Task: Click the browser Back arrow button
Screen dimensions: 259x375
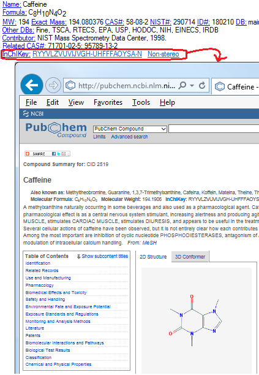Action: pyautogui.click(x=32, y=85)
